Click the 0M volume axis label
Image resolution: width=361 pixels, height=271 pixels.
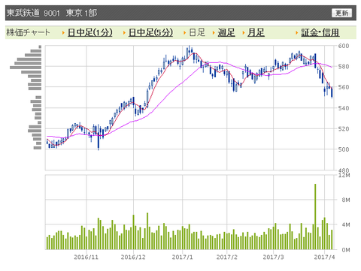[x=346, y=250]
